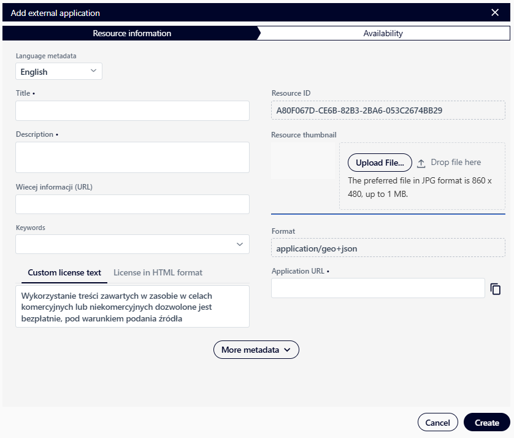Expand the More metadata section
514x438 pixels.
[x=256, y=350]
